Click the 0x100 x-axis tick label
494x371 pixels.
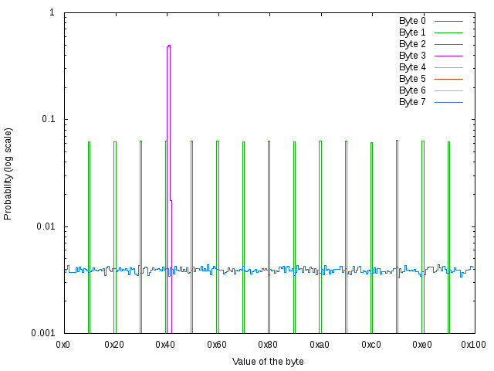pos(473,344)
